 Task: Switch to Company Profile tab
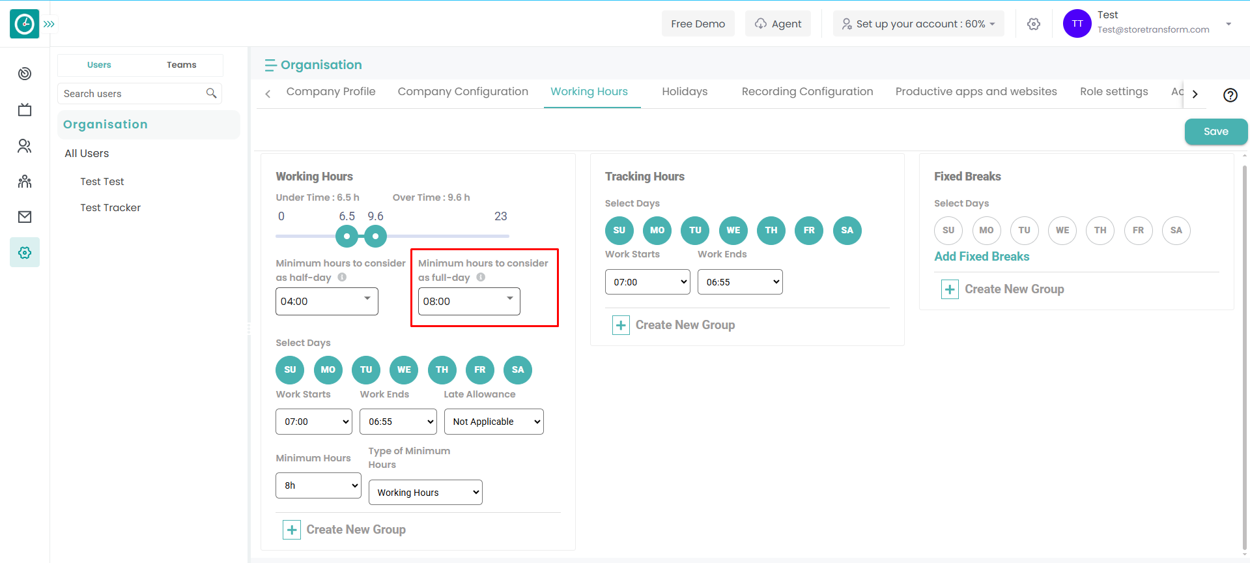pos(331,91)
